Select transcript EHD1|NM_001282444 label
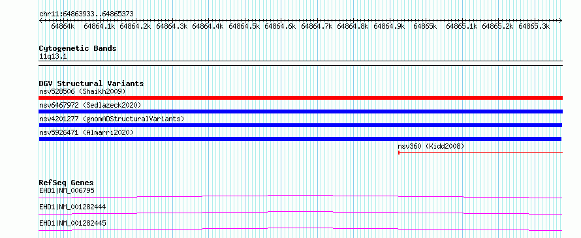The image size is (581, 238). pos(72,207)
